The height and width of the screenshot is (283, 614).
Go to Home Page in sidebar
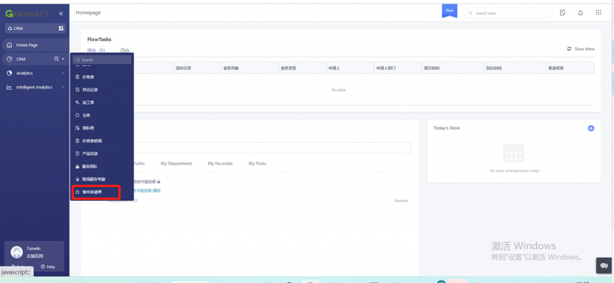click(x=35, y=45)
